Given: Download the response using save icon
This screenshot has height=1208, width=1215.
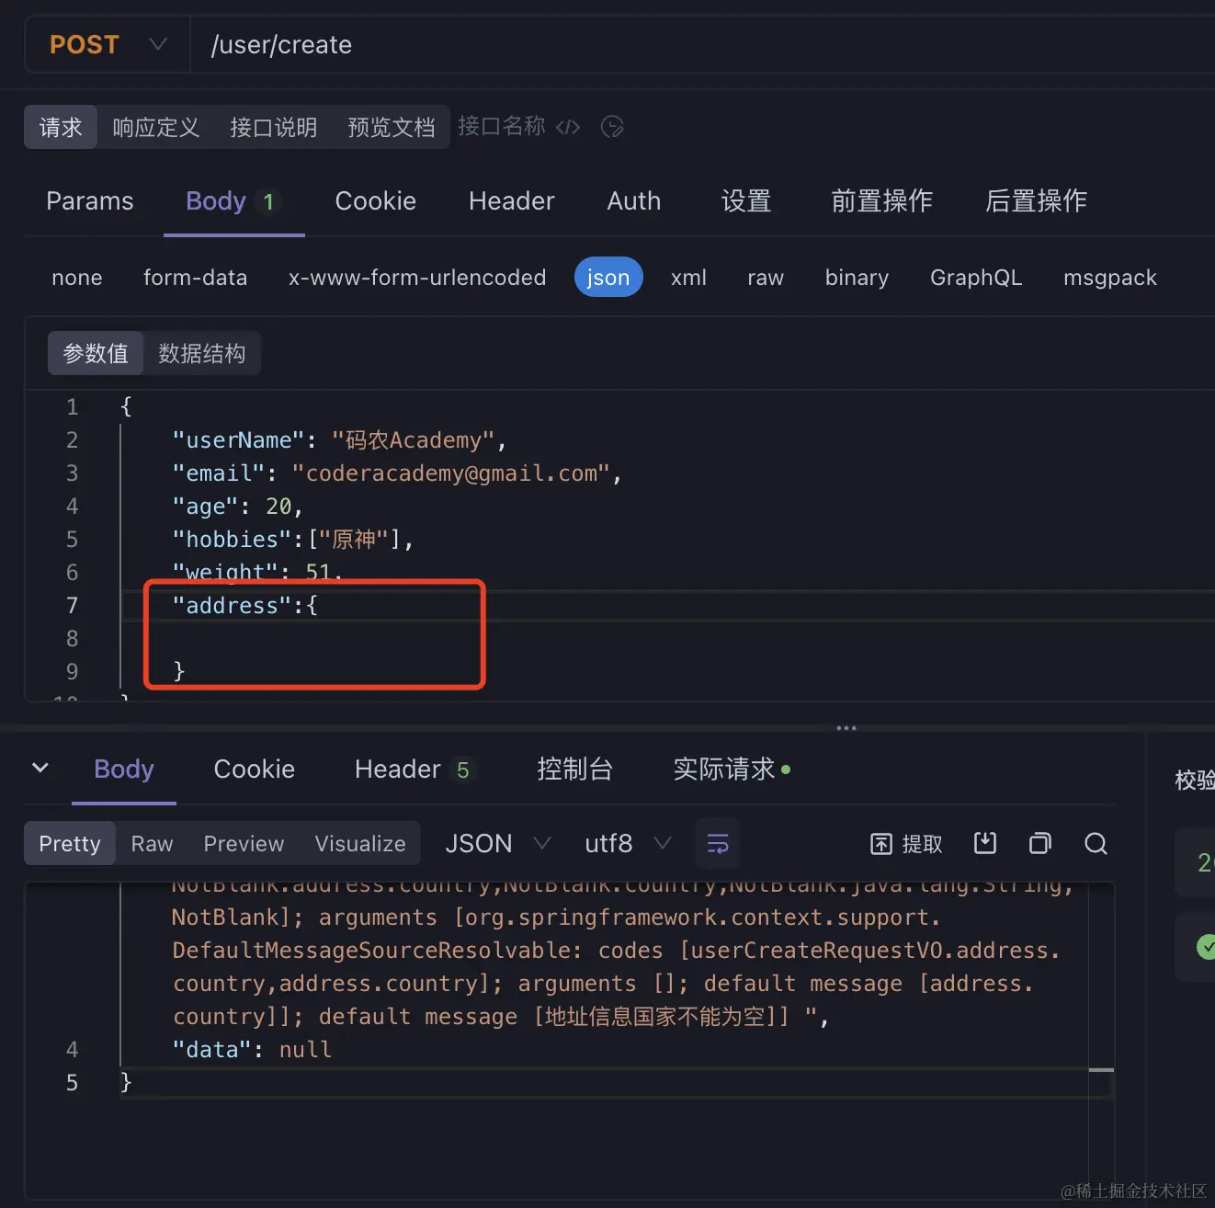Looking at the screenshot, I should [x=984, y=843].
